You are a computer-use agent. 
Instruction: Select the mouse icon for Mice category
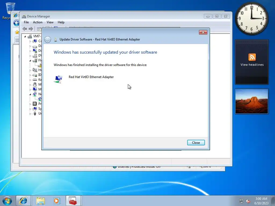[x=35, y=84]
